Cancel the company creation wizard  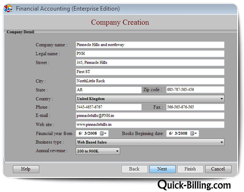(218, 169)
